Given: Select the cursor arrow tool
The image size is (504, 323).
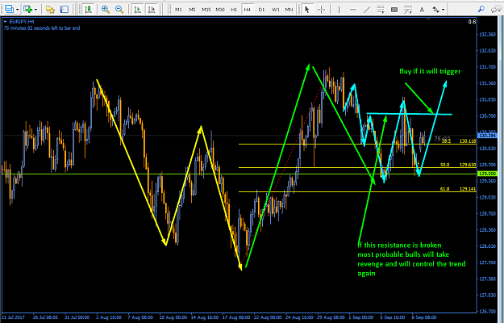Looking at the screenshot, I should (x=307, y=10).
